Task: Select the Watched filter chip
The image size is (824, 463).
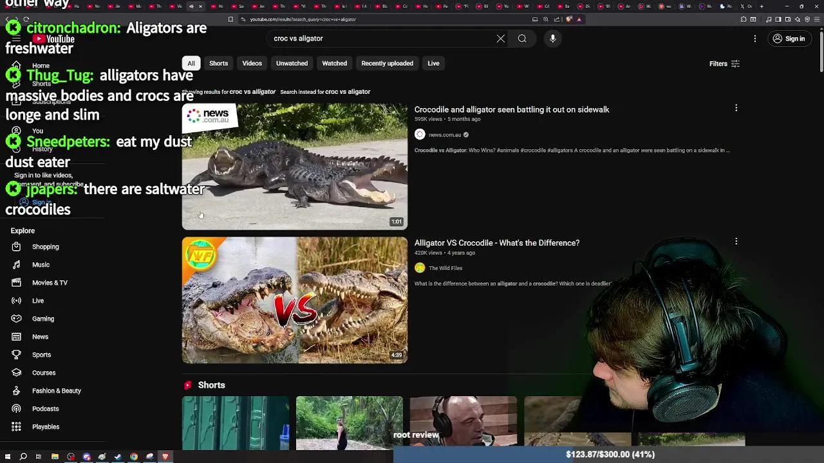Action: click(334, 63)
